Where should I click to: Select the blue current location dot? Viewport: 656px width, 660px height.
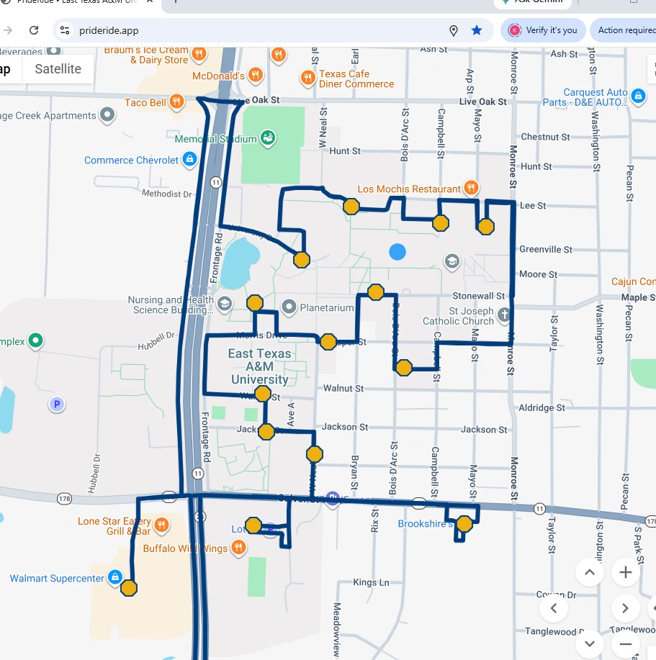(397, 252)
